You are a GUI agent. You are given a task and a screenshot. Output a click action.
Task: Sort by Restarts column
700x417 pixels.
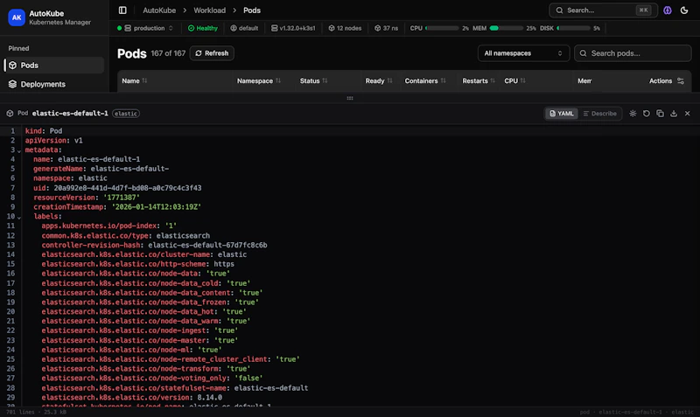[x=479, y=80]
